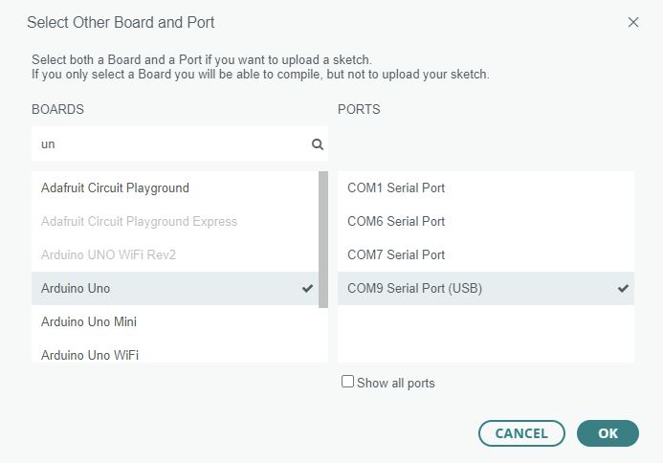
Task: Click the CANCEL button
Action: [521, 433]
